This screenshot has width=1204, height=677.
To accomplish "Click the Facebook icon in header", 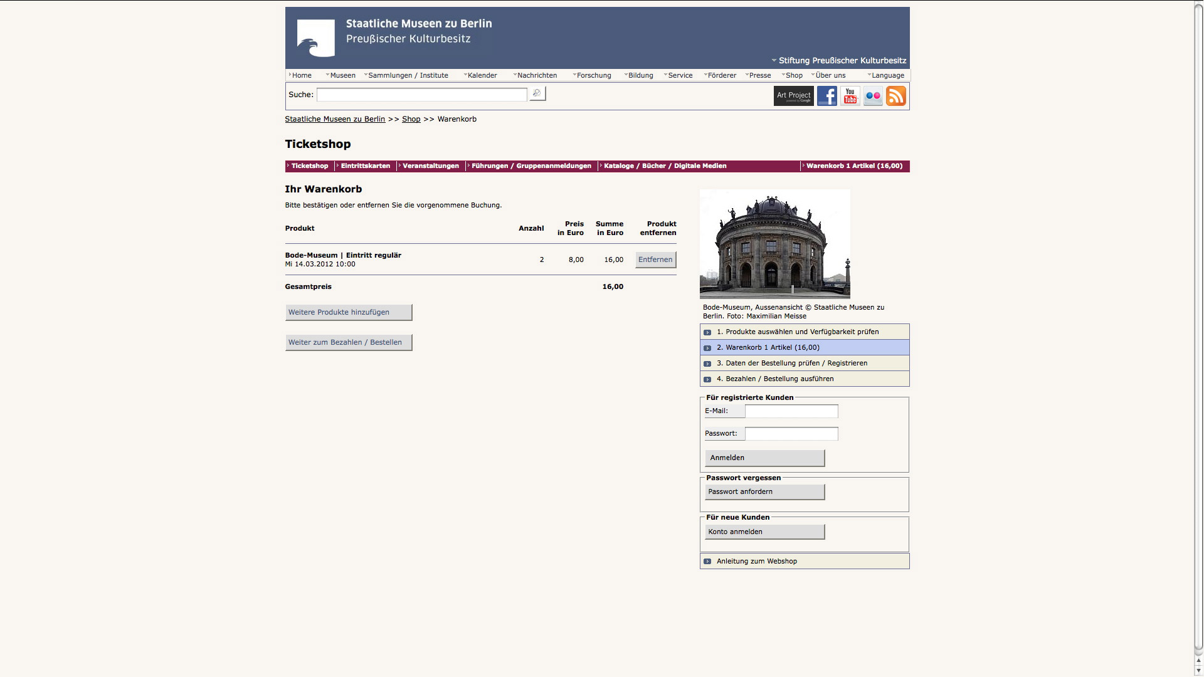I will click(826, 96).
